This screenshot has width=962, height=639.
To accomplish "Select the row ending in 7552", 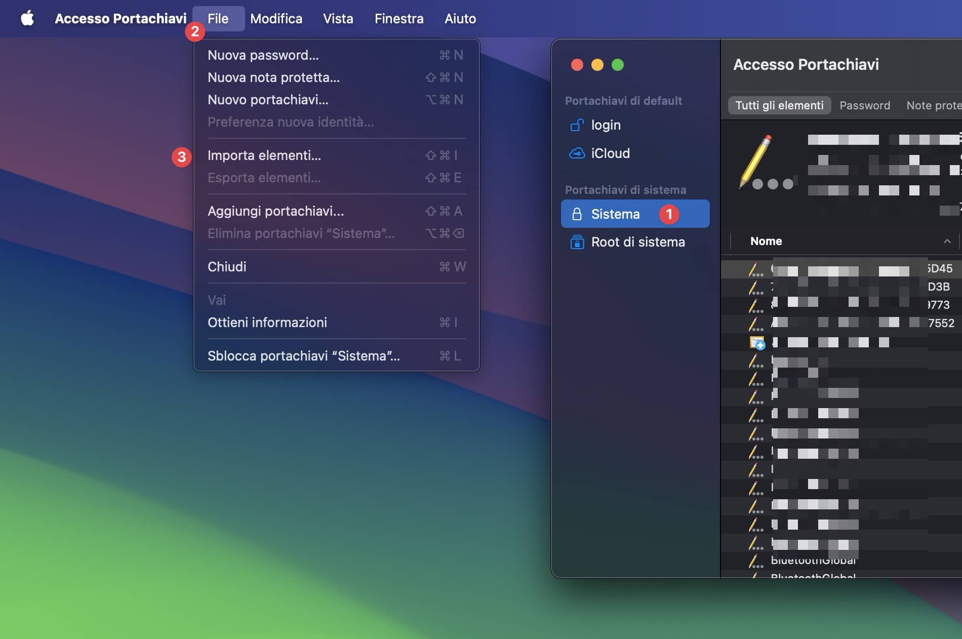I will (841, 323).
